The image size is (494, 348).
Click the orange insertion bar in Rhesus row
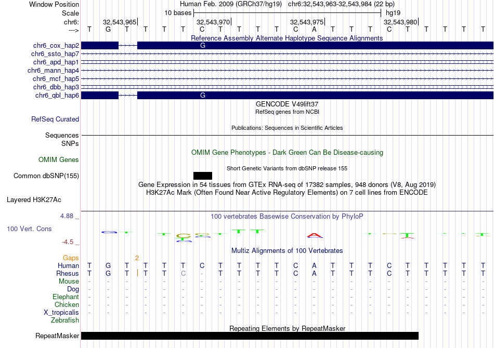pyautogui.click(x=137, y=273)
